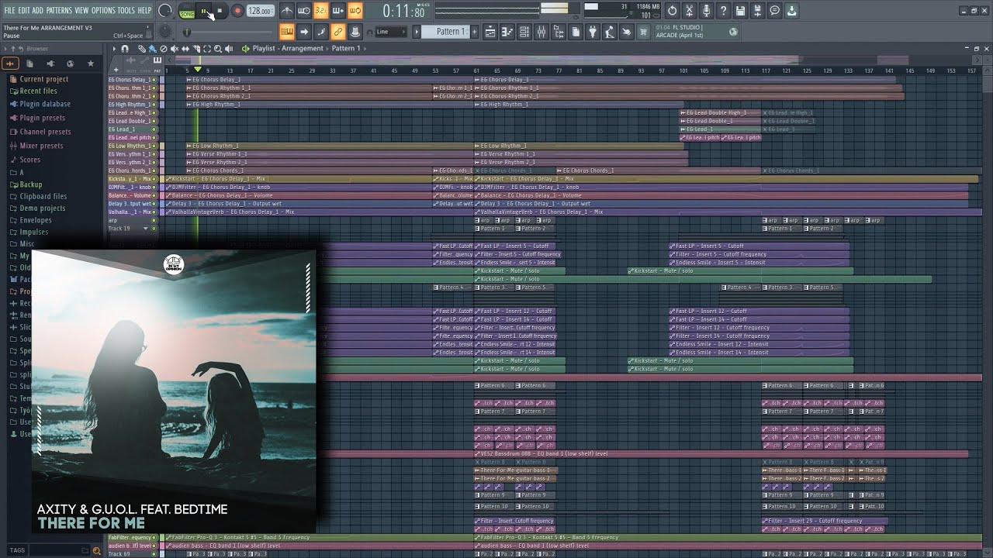Open the OPTIONS menu
Viewport: 993px width, 558px height.
(x=102, y=10)
